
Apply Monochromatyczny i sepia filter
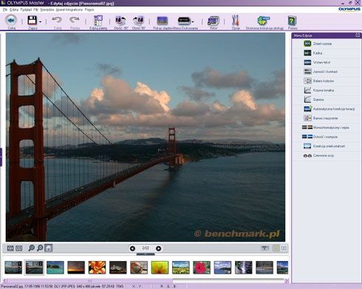click(x=327, y=128)
